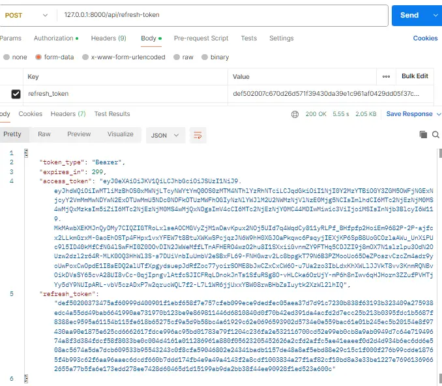Click the network globe icon
The image size is (442, 386).
click(x=295, y=114)
